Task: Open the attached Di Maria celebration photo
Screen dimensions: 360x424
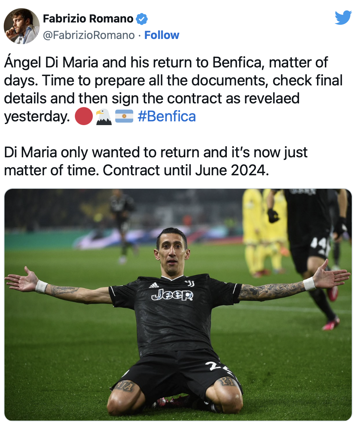Action: tap(178, 305)
